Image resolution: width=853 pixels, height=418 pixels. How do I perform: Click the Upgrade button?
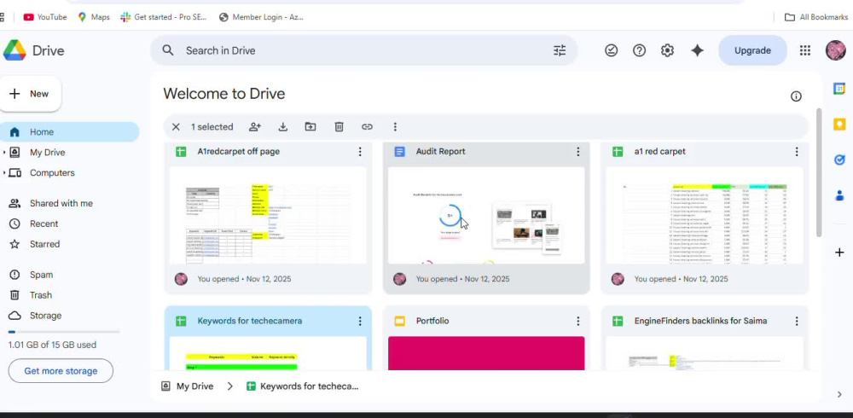752,50
